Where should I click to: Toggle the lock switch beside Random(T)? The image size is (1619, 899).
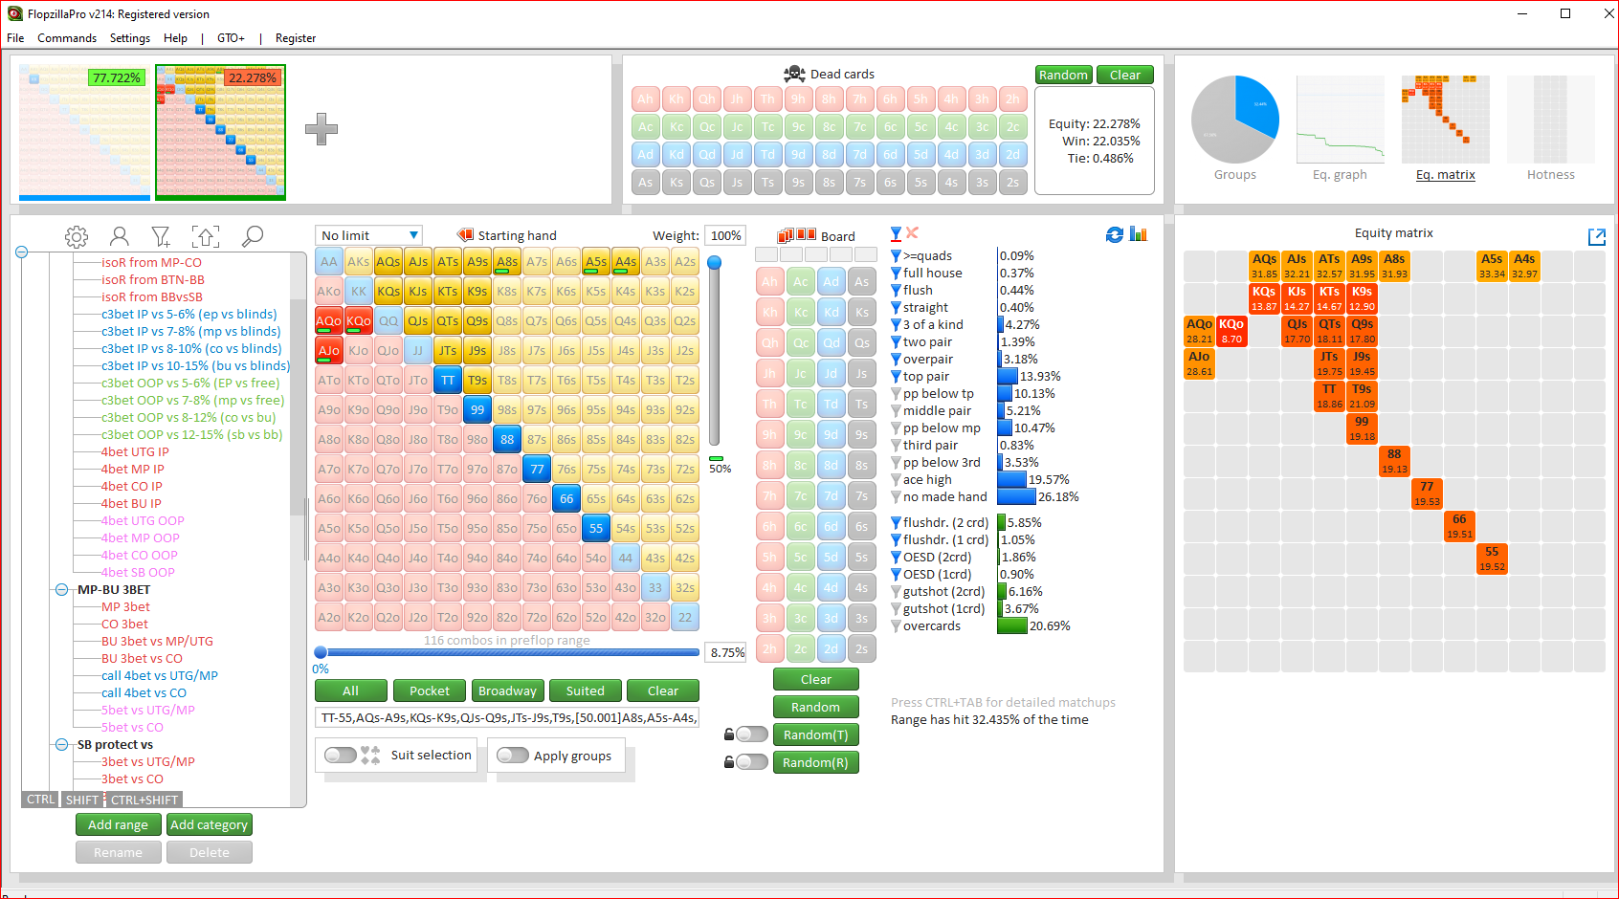tap(751, 735)
